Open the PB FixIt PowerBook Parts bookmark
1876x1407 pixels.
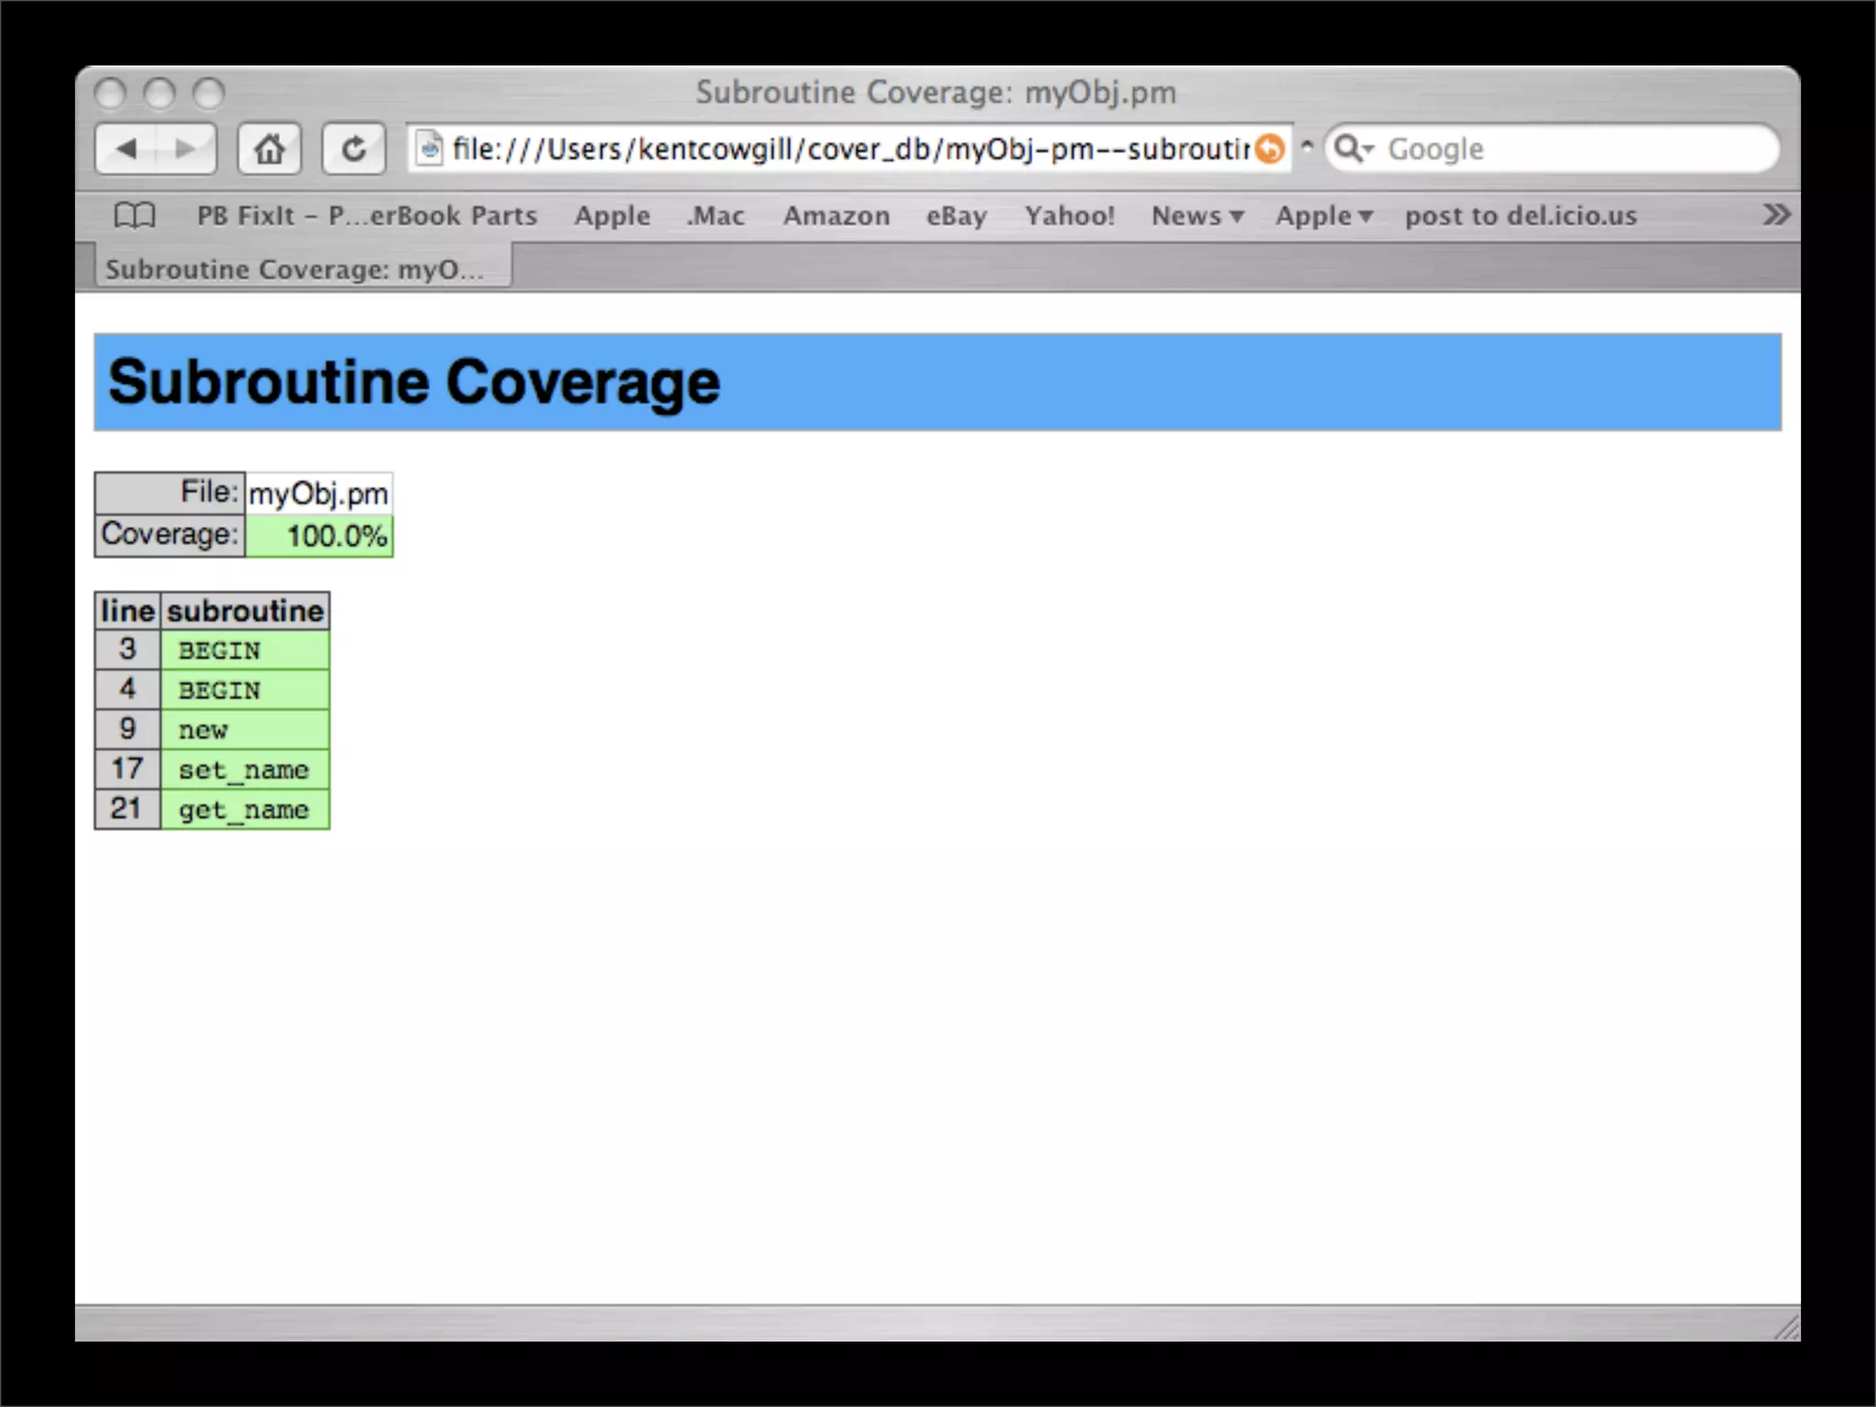[x=367, y=216]
